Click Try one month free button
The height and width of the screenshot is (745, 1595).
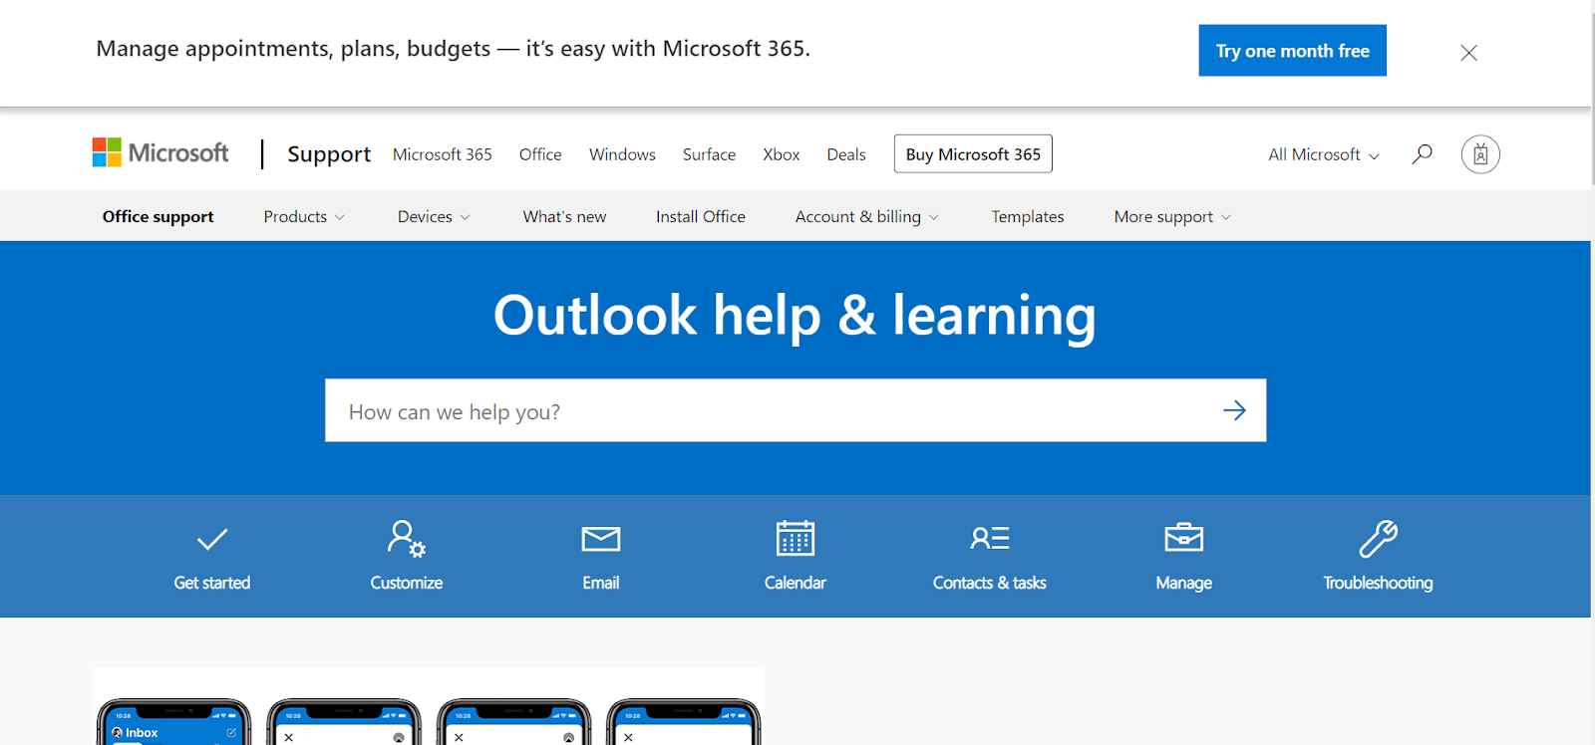point(1292,50)
